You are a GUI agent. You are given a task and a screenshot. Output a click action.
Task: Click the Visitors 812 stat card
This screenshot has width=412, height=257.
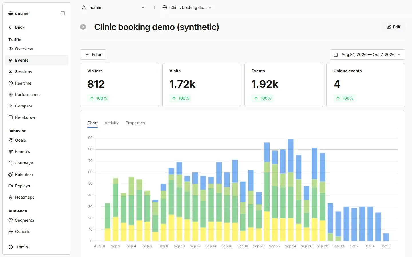click(x=119, y=85)
